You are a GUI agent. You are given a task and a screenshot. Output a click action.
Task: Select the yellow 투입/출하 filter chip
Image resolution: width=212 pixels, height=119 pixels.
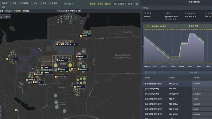point(17,11)
